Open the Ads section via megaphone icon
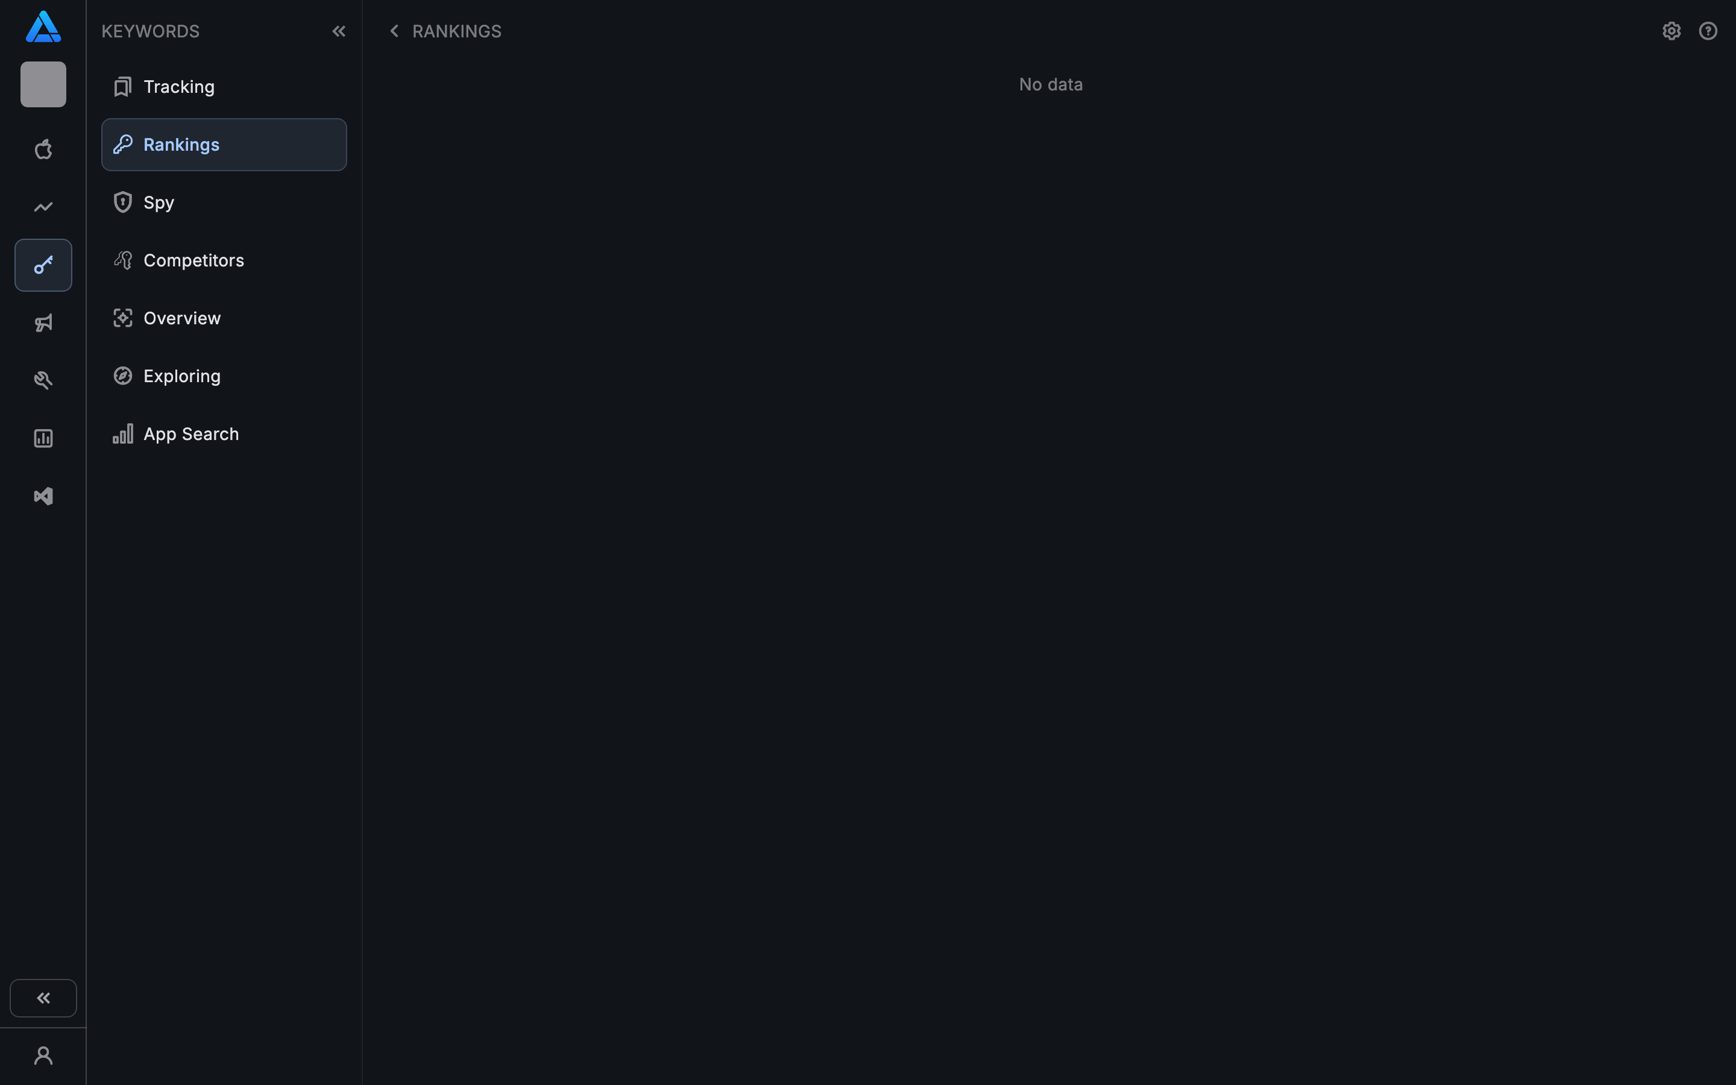The width and height of the screenshot is (1736, 1085). pyautogui.click(x=43, y=323)
